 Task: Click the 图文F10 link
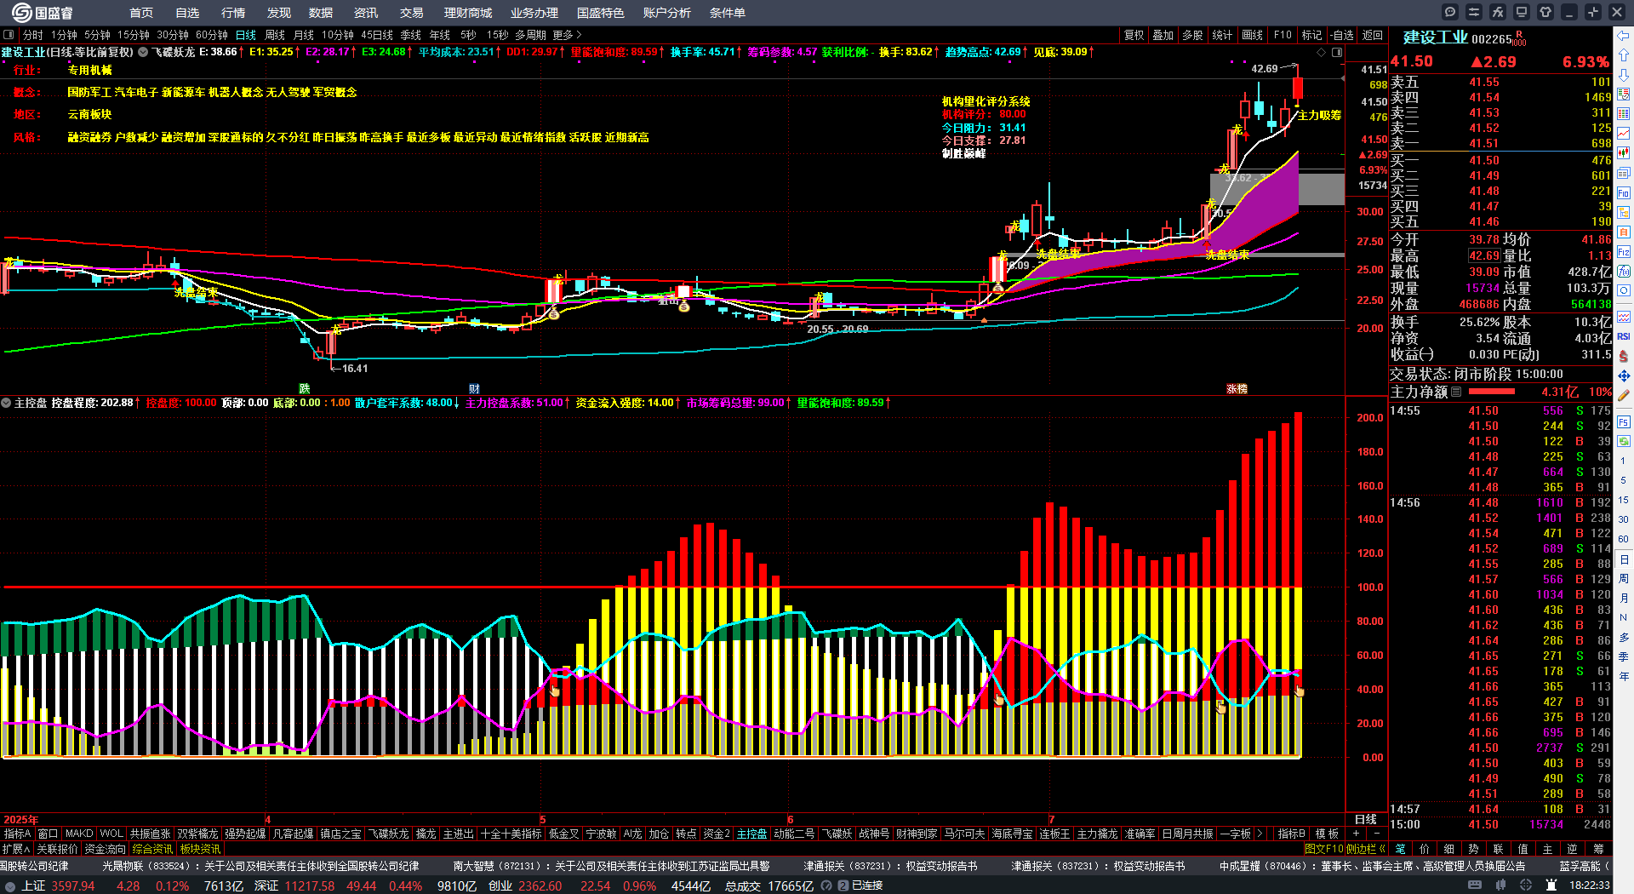(x=1324, y=849)
